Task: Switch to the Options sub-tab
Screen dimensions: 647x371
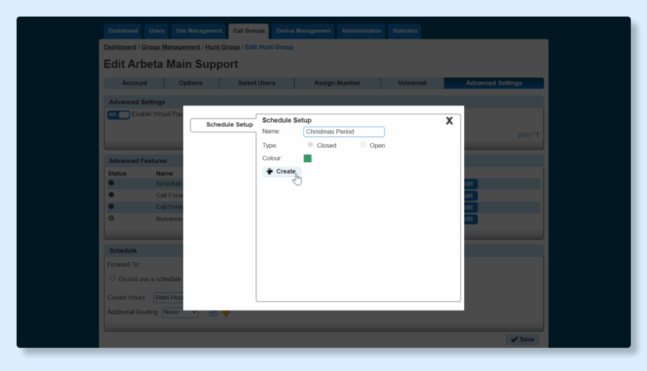Action: tap(191, 83)
